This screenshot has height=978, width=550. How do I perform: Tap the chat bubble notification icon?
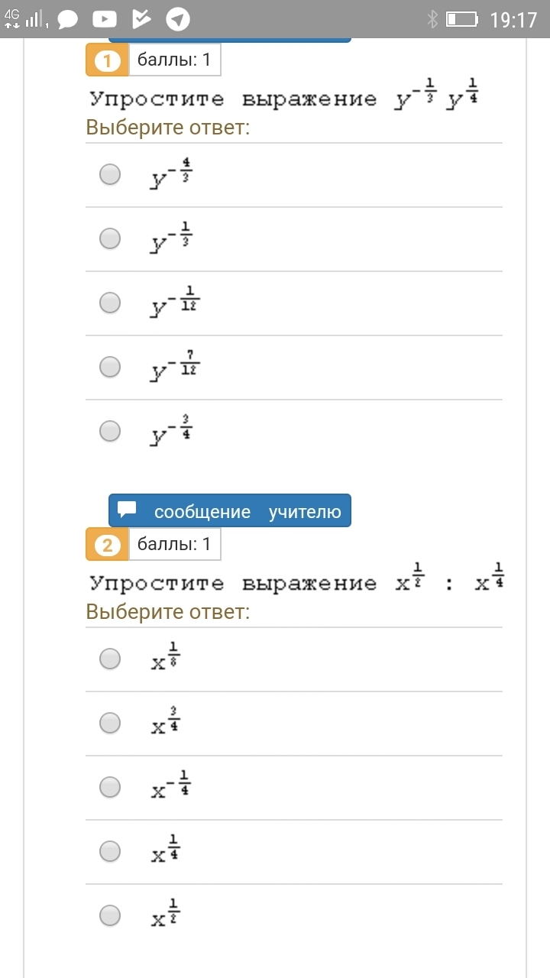pyautogui.click(x=68, y=19)
